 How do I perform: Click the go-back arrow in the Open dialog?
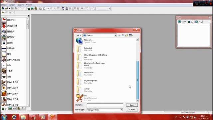pyautogui.click(x=119, y=35)
